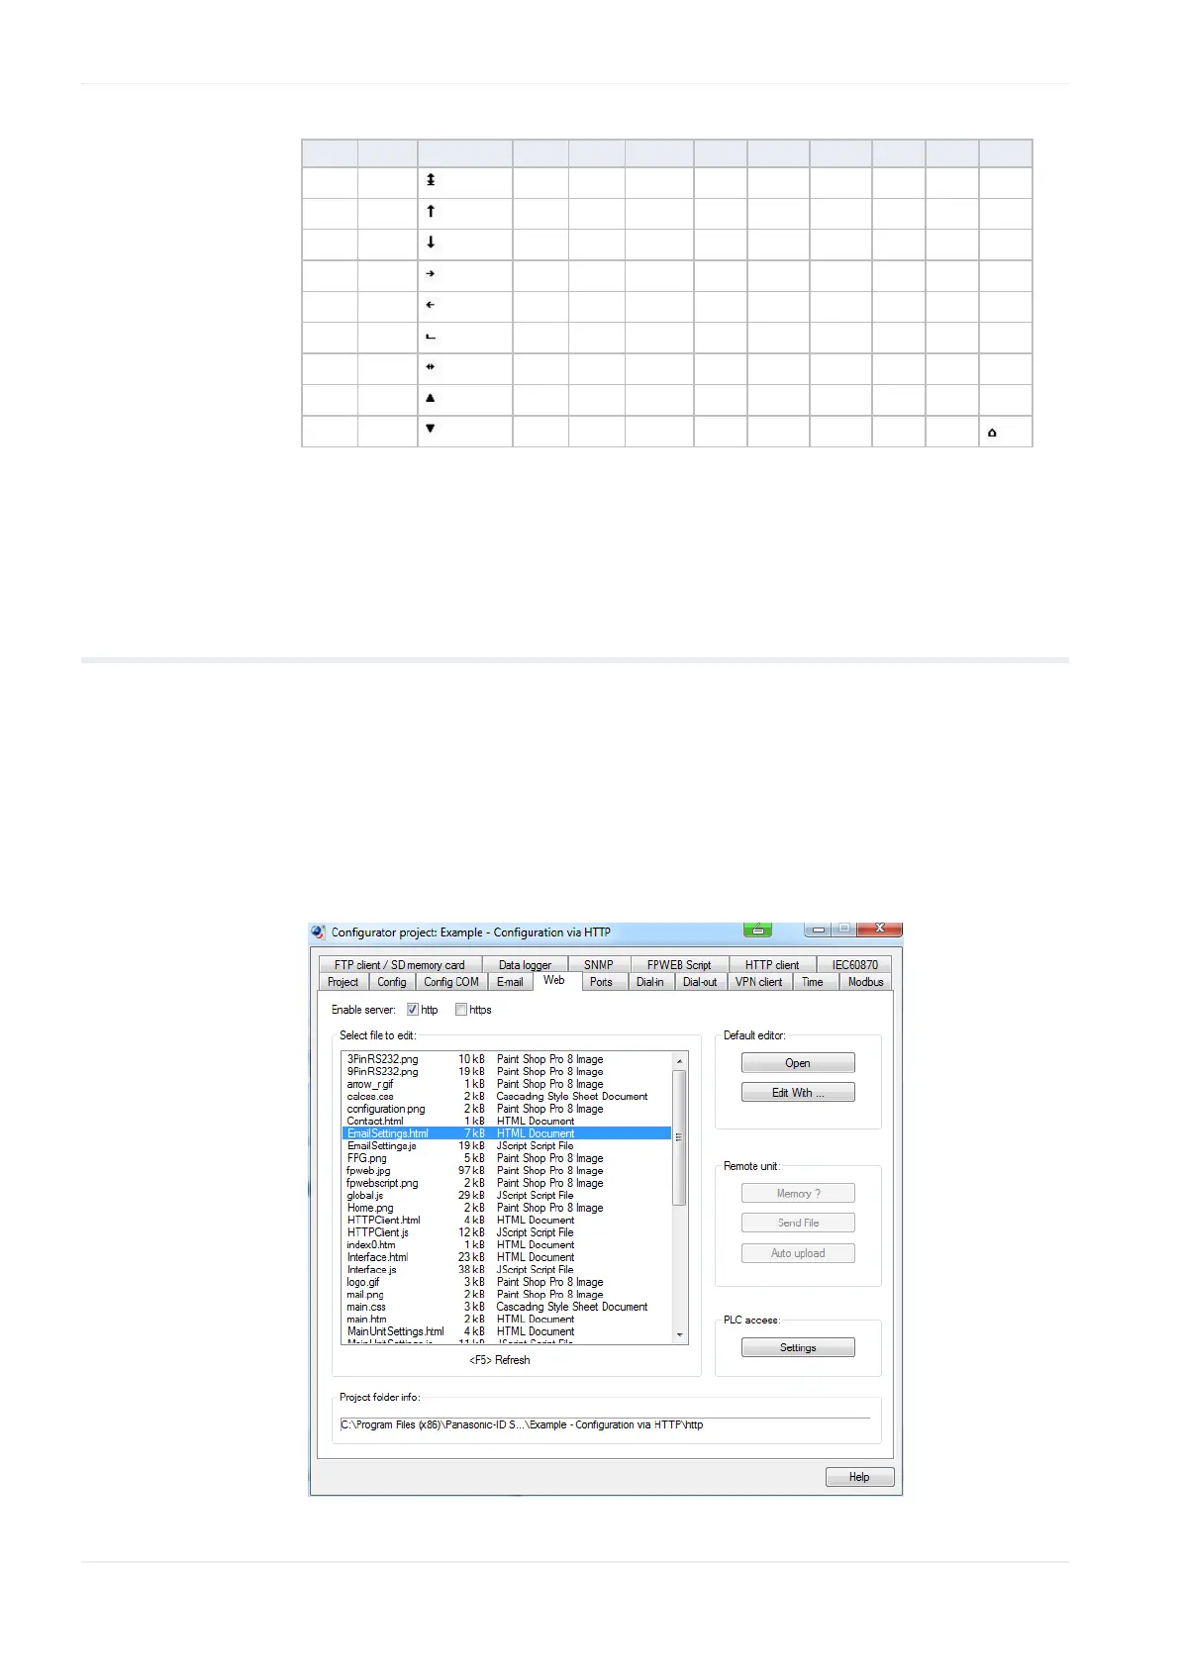This screenshot has width=1179, height=1666.
Task: Click the corner bracket symbol in the table
Action: [431, 337]
